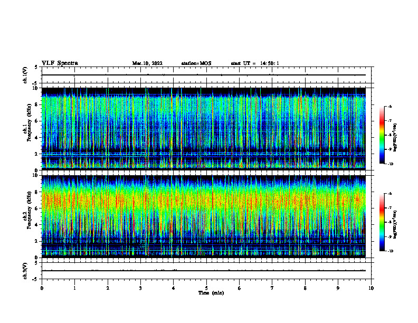Click the ch.2 frequency axis tick "6"

click(x=37, y=208)
